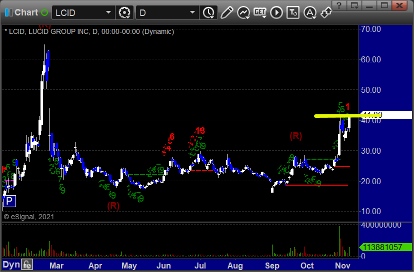Viewport: 414px width, 272px height.
Task: Click the Oct label on time axis
Action: [x=307, y=266]
